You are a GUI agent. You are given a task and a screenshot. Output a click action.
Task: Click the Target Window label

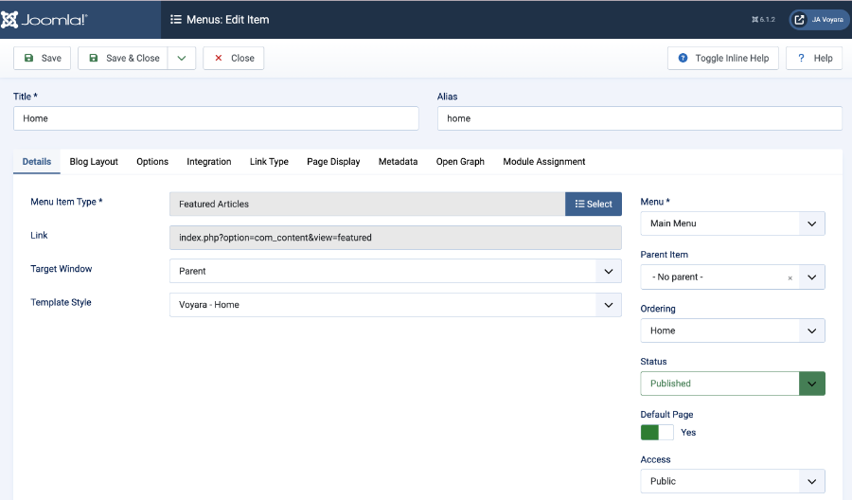tap(62, 269)
